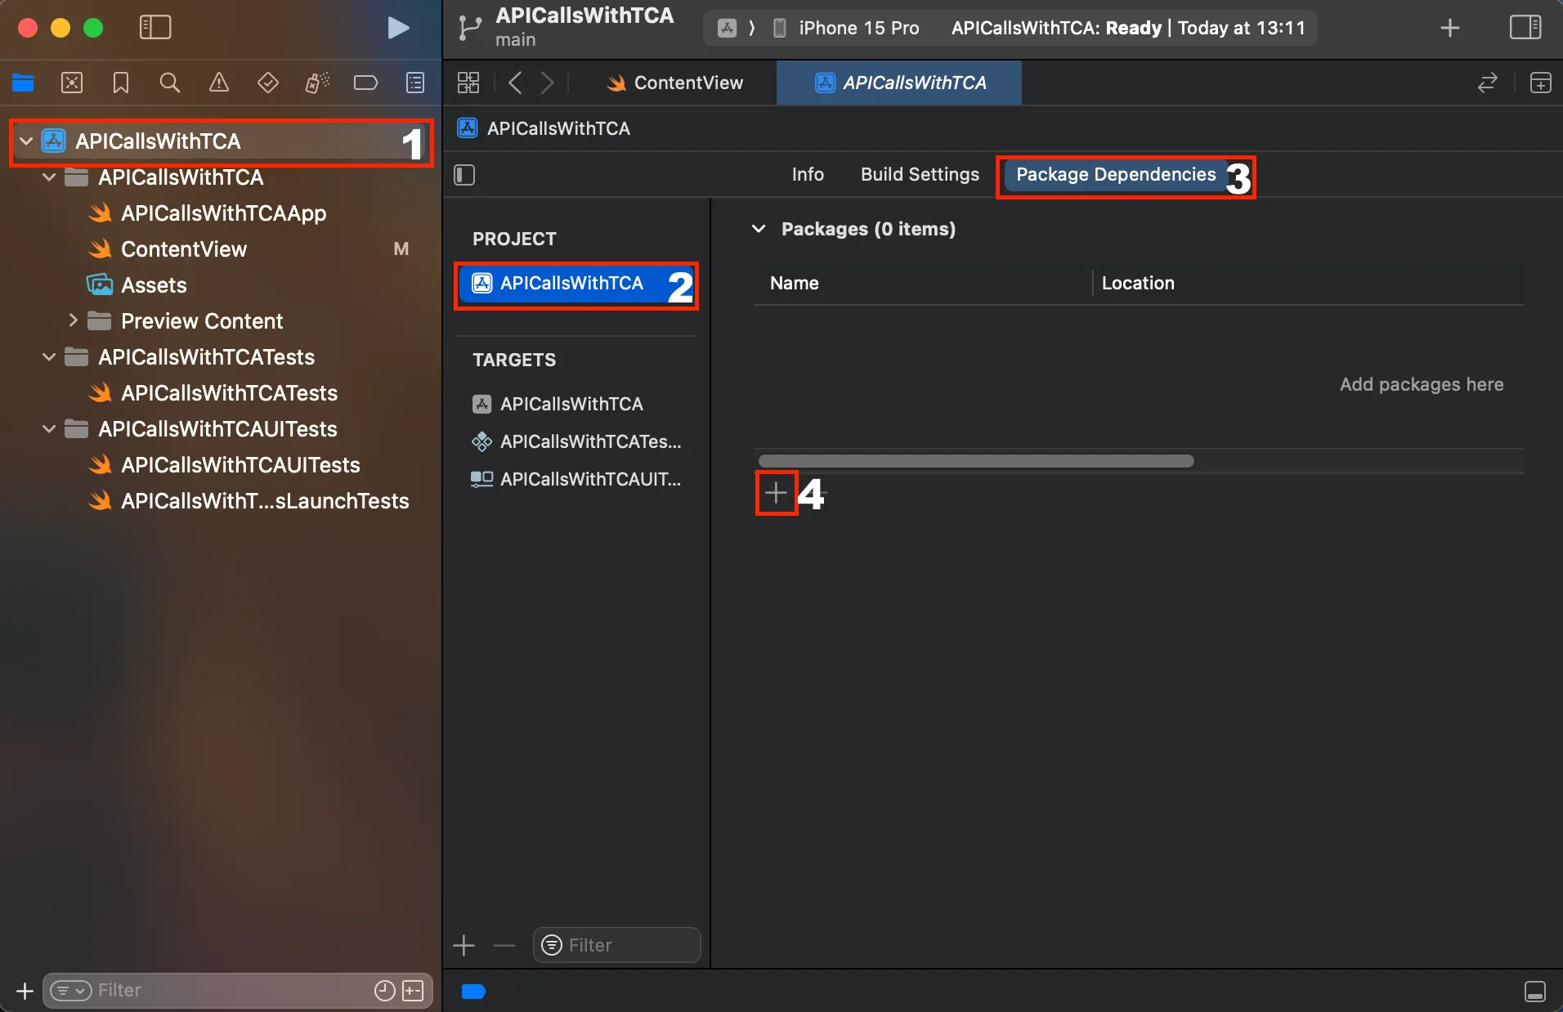Image resolution: width=1563 pixels, height=1012 pixels.
Task: Collapse the APICallsWithTCATests folder
Action: pyautogui.click(x=49, y=357)
